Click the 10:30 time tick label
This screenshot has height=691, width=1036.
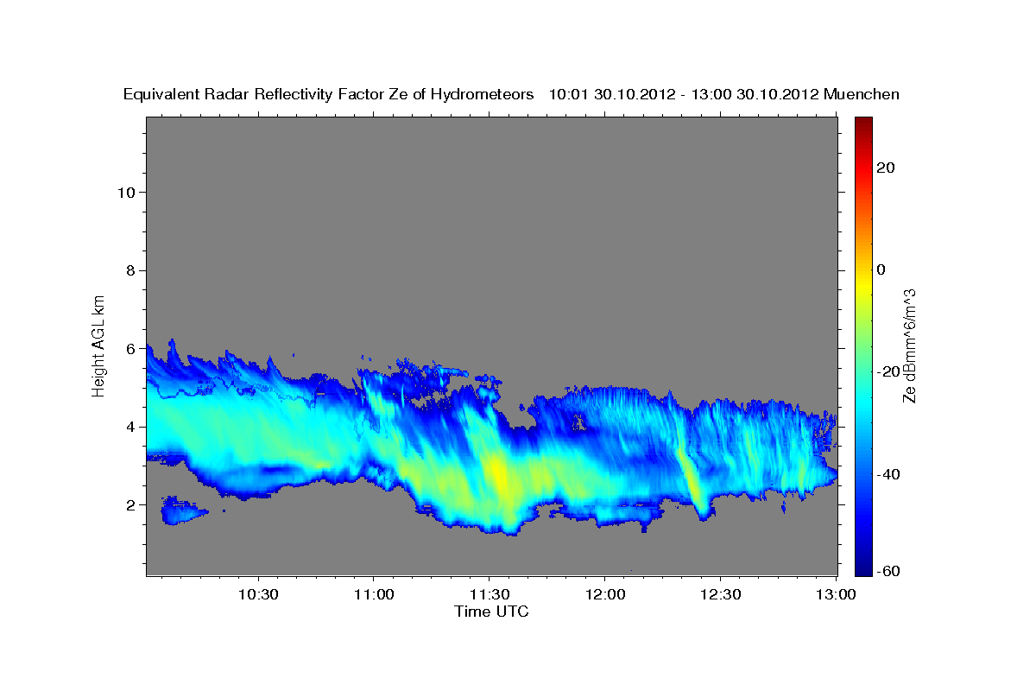point(258,595)
